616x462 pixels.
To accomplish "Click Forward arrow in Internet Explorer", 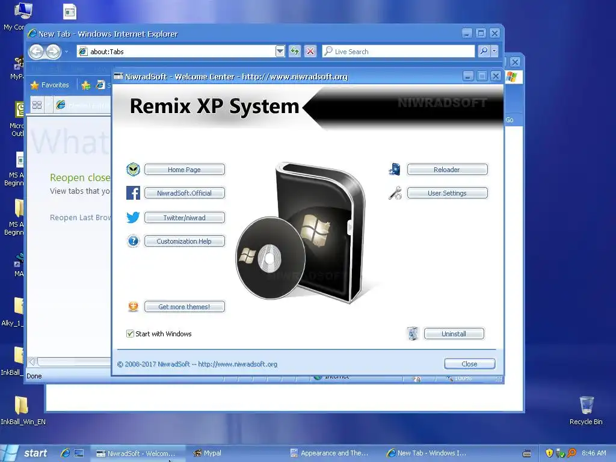I will (x=54, y=52).
